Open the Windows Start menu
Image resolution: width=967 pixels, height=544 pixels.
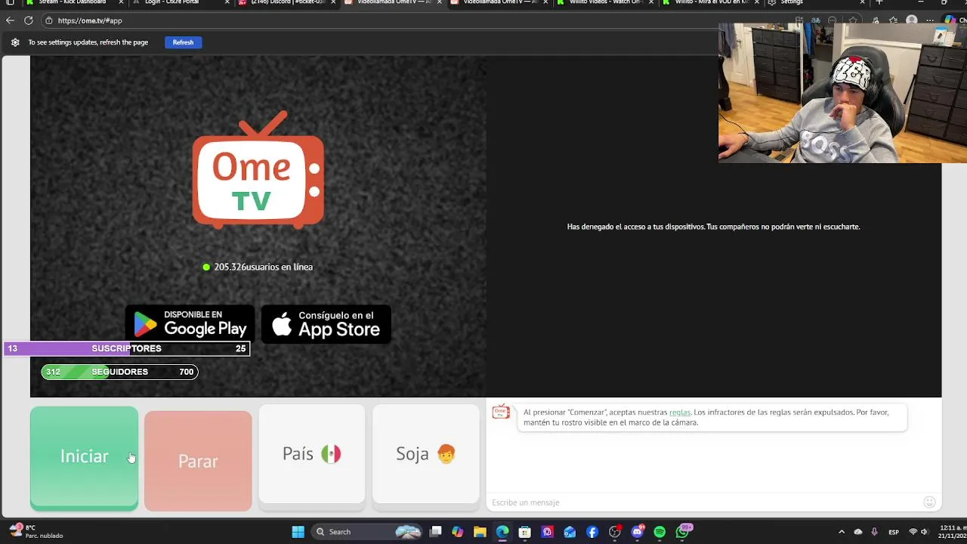click(298, 532)
